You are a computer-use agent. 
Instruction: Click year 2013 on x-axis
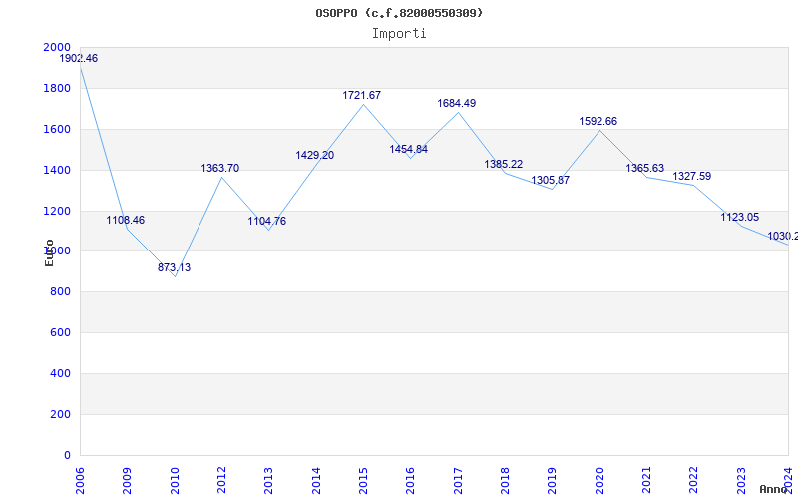coord(268,480)
